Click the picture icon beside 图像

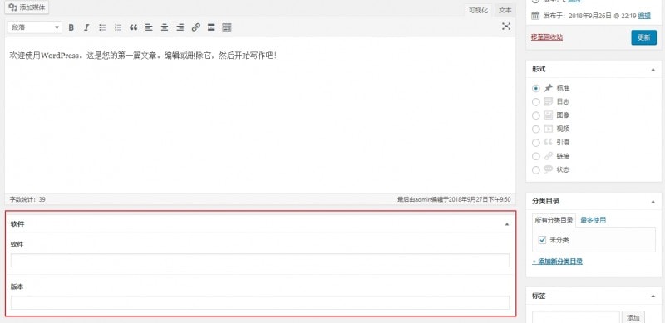coord(549,115)
